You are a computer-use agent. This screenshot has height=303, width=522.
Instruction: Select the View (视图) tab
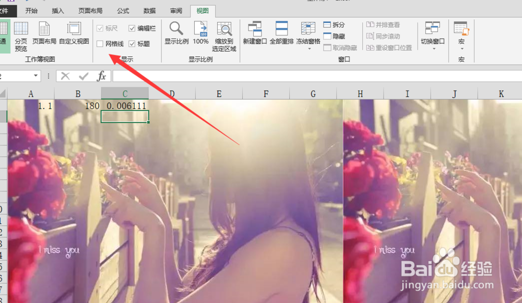point(203,10)
